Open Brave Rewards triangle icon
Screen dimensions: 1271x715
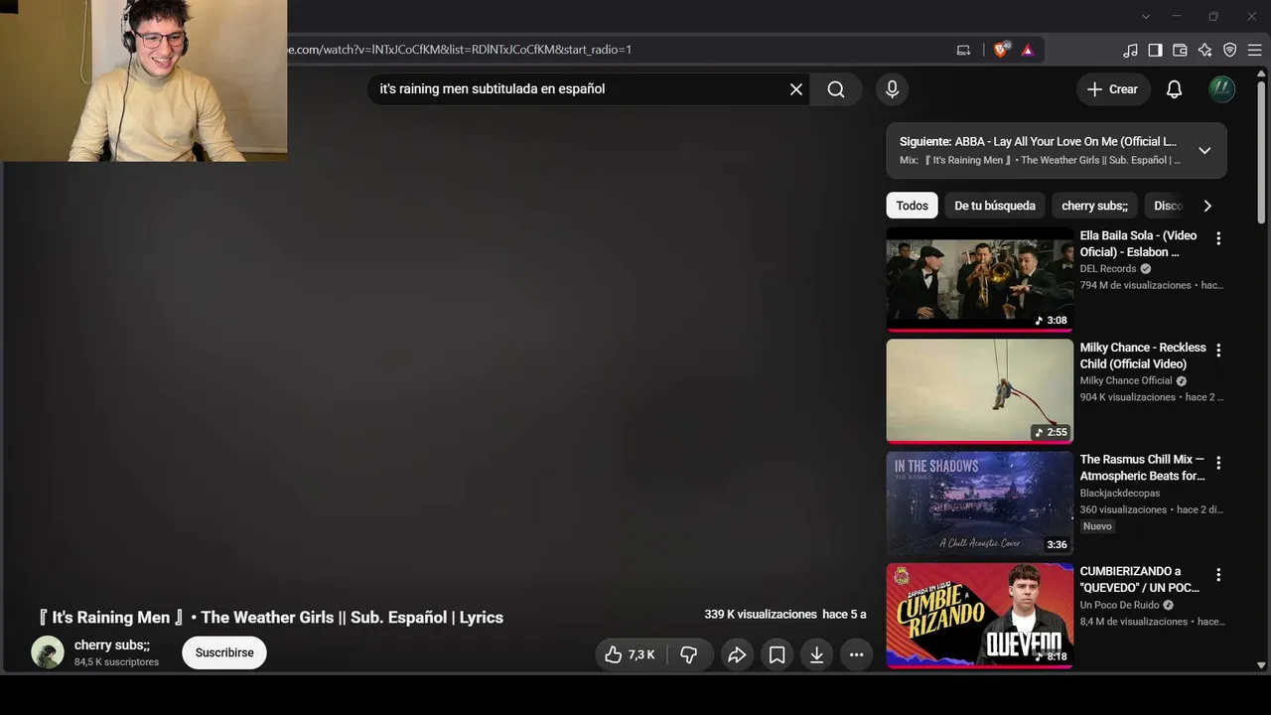[x=1028, y=50]
